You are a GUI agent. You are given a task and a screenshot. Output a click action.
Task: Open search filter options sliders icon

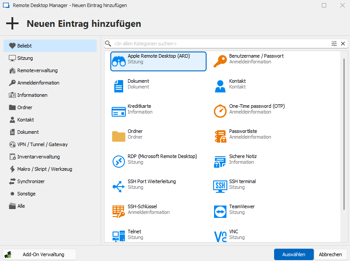pyautogui.click(x=334, y=44)
